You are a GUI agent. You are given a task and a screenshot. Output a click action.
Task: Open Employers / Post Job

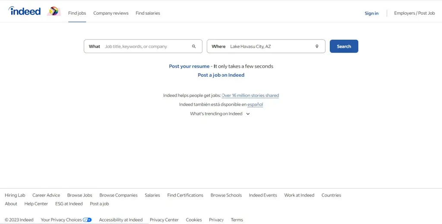click(x=414, y=13)
